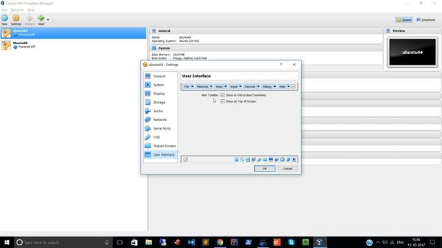This screenshot has width=442, height=248.
Task: Click the New toolbar icon in VirtualBox Manager
Action: 5,20
